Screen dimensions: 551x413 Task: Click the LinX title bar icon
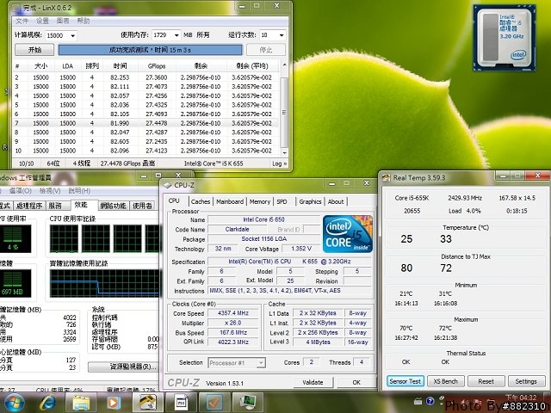click(x=16, y=8)
